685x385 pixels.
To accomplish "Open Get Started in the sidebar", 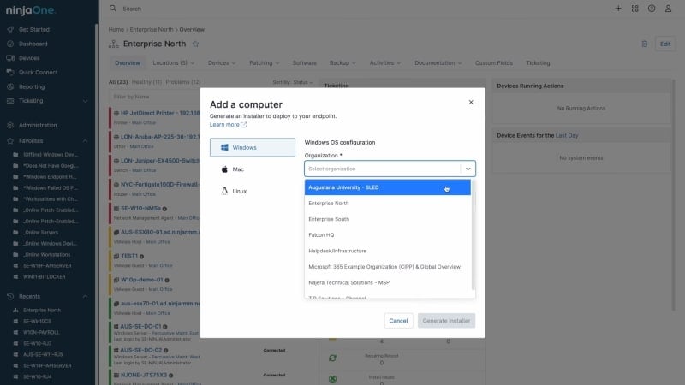I will [x=33, y=30].
